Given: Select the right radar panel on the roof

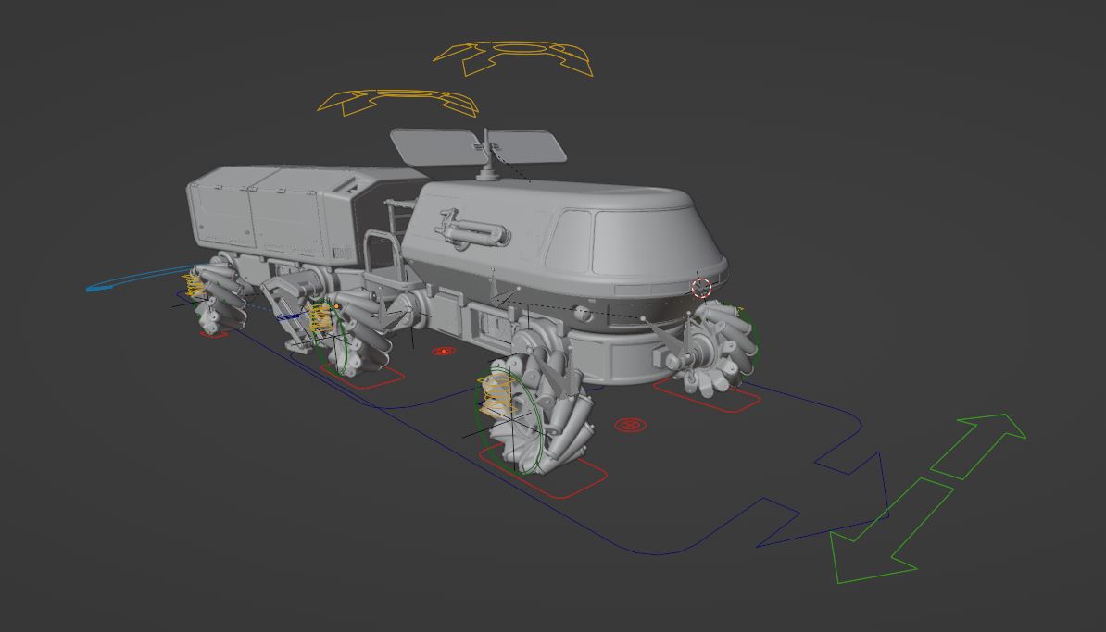Looking at the screenshot, I should 527,146.
